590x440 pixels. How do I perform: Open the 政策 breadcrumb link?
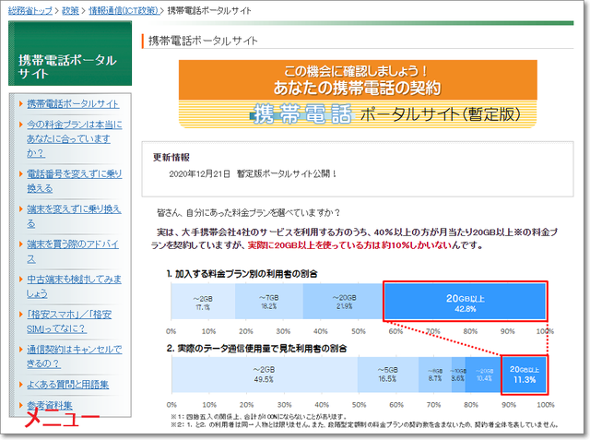tap(70, 11)
